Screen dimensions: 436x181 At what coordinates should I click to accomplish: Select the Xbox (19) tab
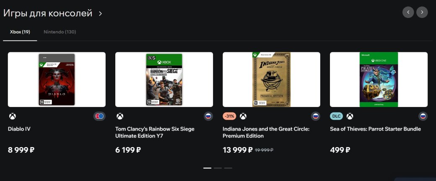[x=20, y=32]
